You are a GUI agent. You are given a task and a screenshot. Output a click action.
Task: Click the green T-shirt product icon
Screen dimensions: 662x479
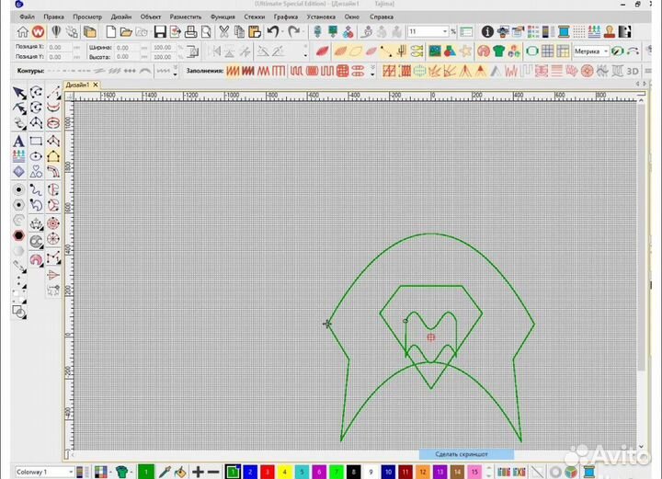[498, 51]
